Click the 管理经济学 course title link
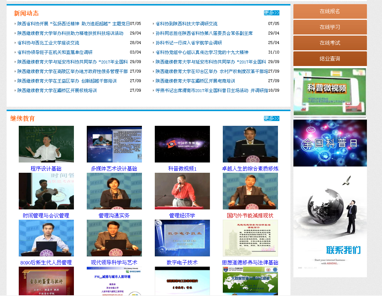The image size is (382, 296). point(182,216)
